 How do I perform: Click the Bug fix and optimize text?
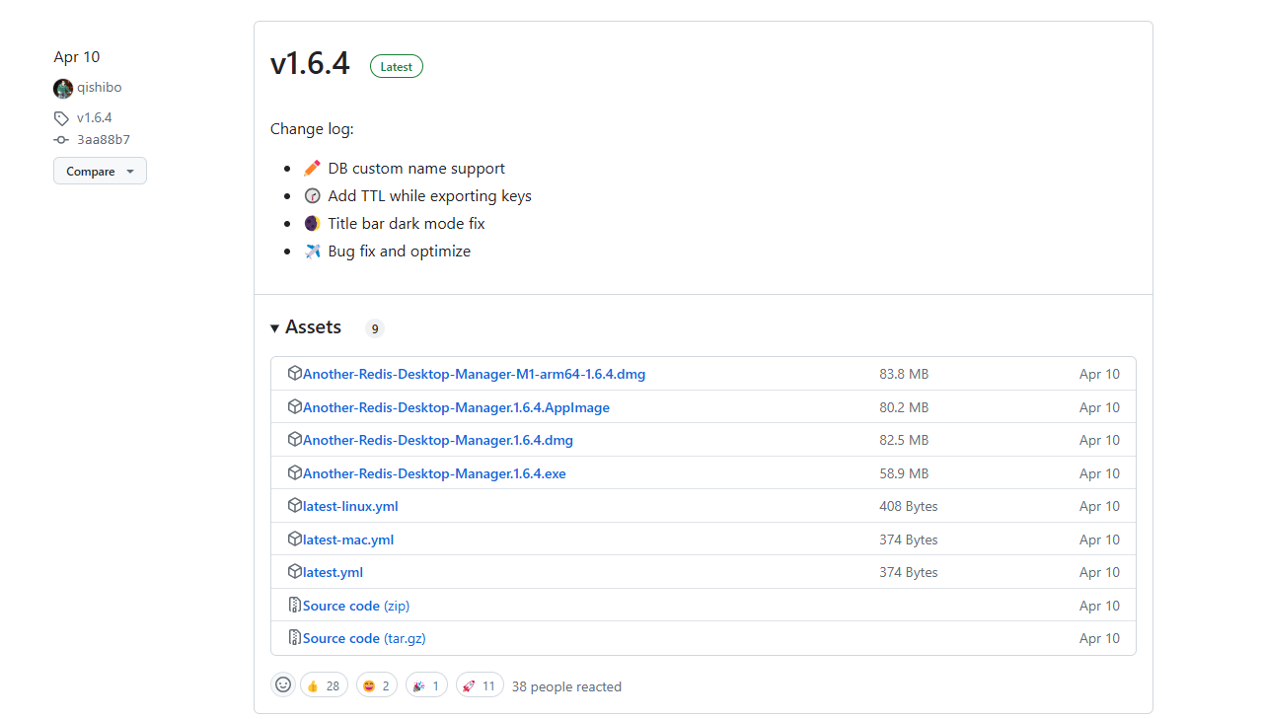[400, 252]
